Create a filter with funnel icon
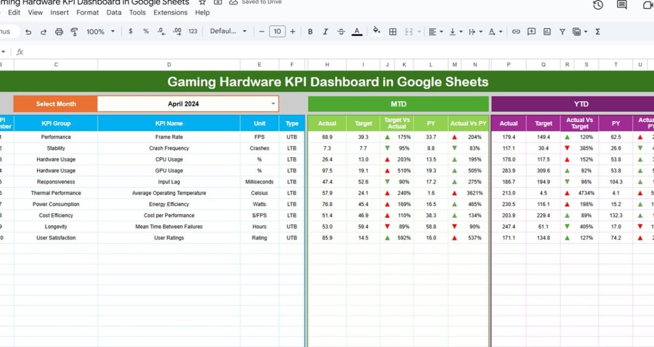 [x=562, y=32]
